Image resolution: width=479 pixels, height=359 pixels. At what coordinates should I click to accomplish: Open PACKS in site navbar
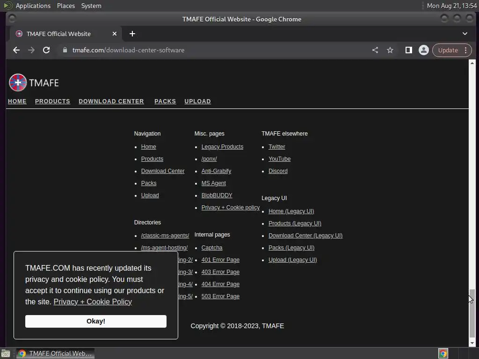pos(165,101)
